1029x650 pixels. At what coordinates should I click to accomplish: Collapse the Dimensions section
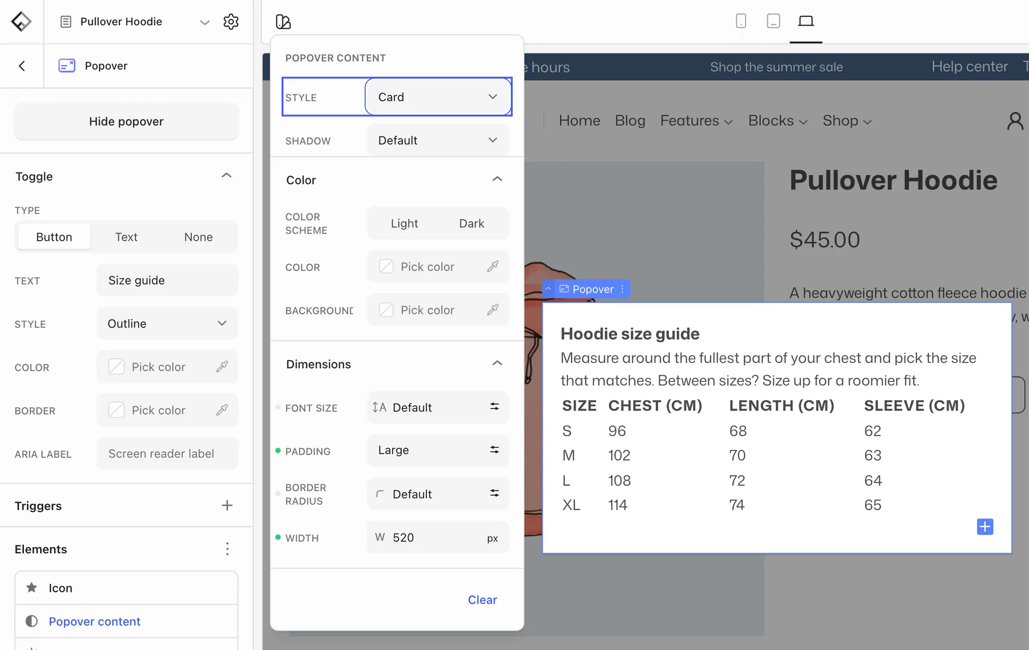497,364
